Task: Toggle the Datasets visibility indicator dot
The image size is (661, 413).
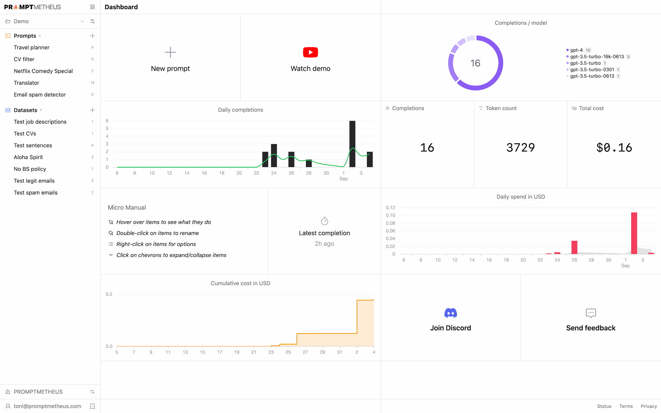Action: (42, 110)
